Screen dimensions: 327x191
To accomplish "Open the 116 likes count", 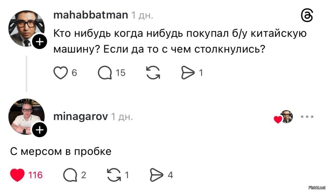I will (x=36, y=175).
